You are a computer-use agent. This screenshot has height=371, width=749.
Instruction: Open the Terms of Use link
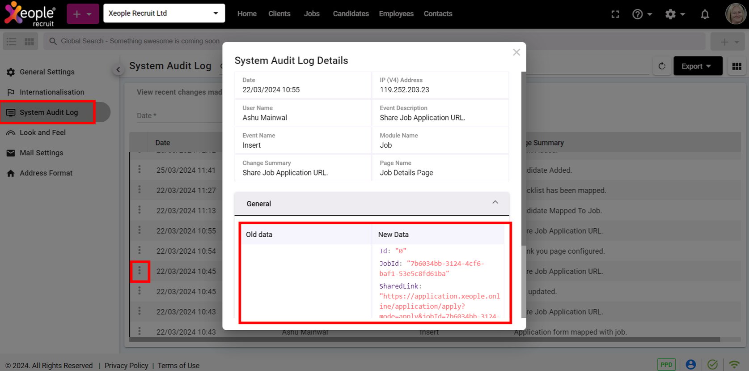pos(178,366)
